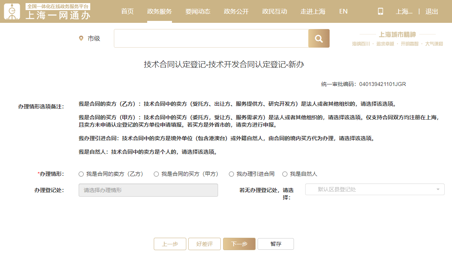Click the mobile phone icon in header
This screenshot has height=254, width=452.
(x=380, y=11)
